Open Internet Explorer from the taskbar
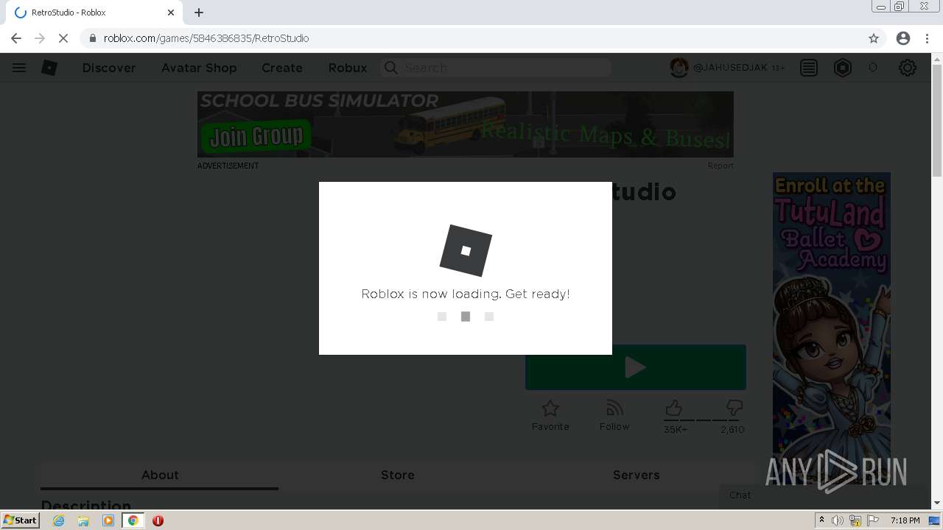 tap(59, 520)
